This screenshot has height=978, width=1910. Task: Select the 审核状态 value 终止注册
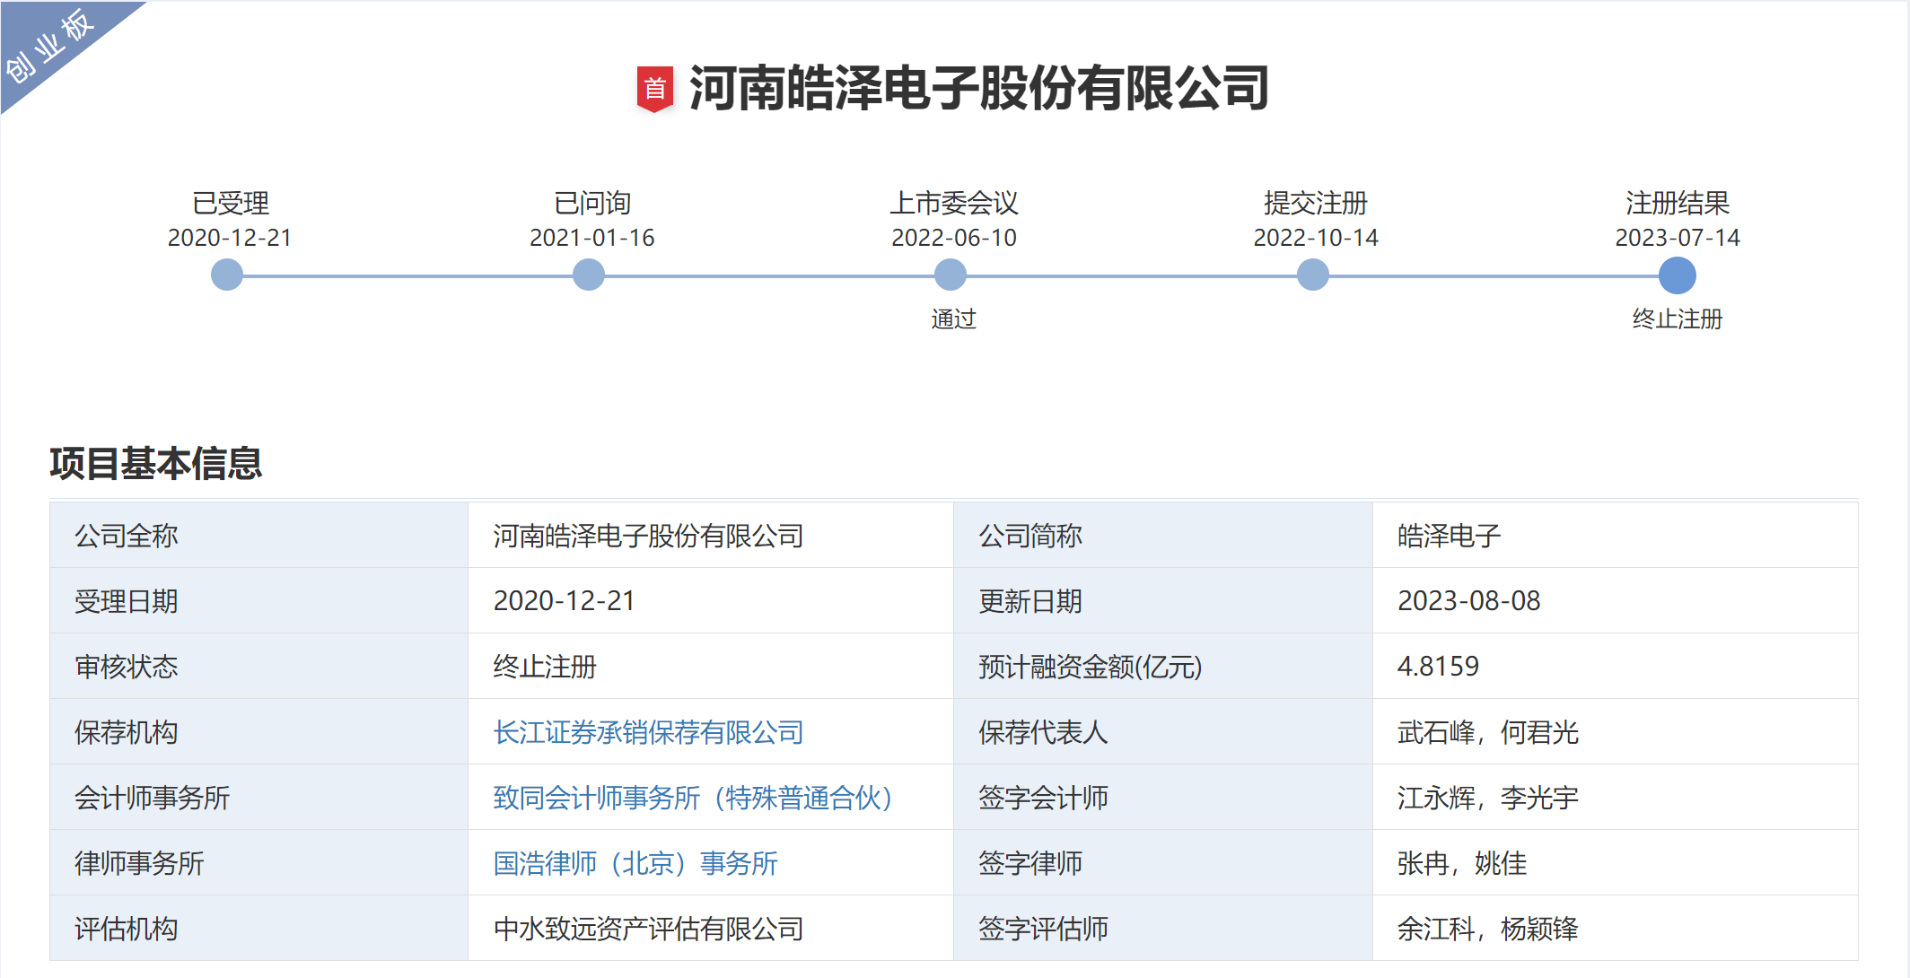541,667
